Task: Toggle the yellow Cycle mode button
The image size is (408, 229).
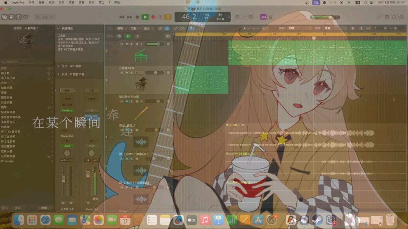Action: [x=168, y=17]
